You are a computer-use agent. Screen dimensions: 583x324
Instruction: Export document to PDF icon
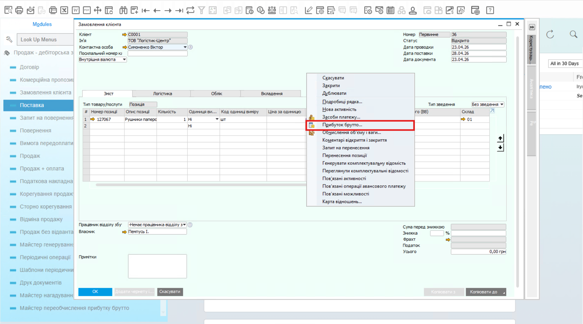pyautogui.click(x=87, y=10)
